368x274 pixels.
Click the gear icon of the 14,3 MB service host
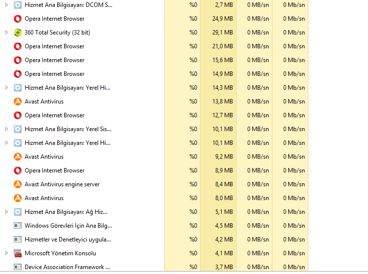tap(18, 88)
